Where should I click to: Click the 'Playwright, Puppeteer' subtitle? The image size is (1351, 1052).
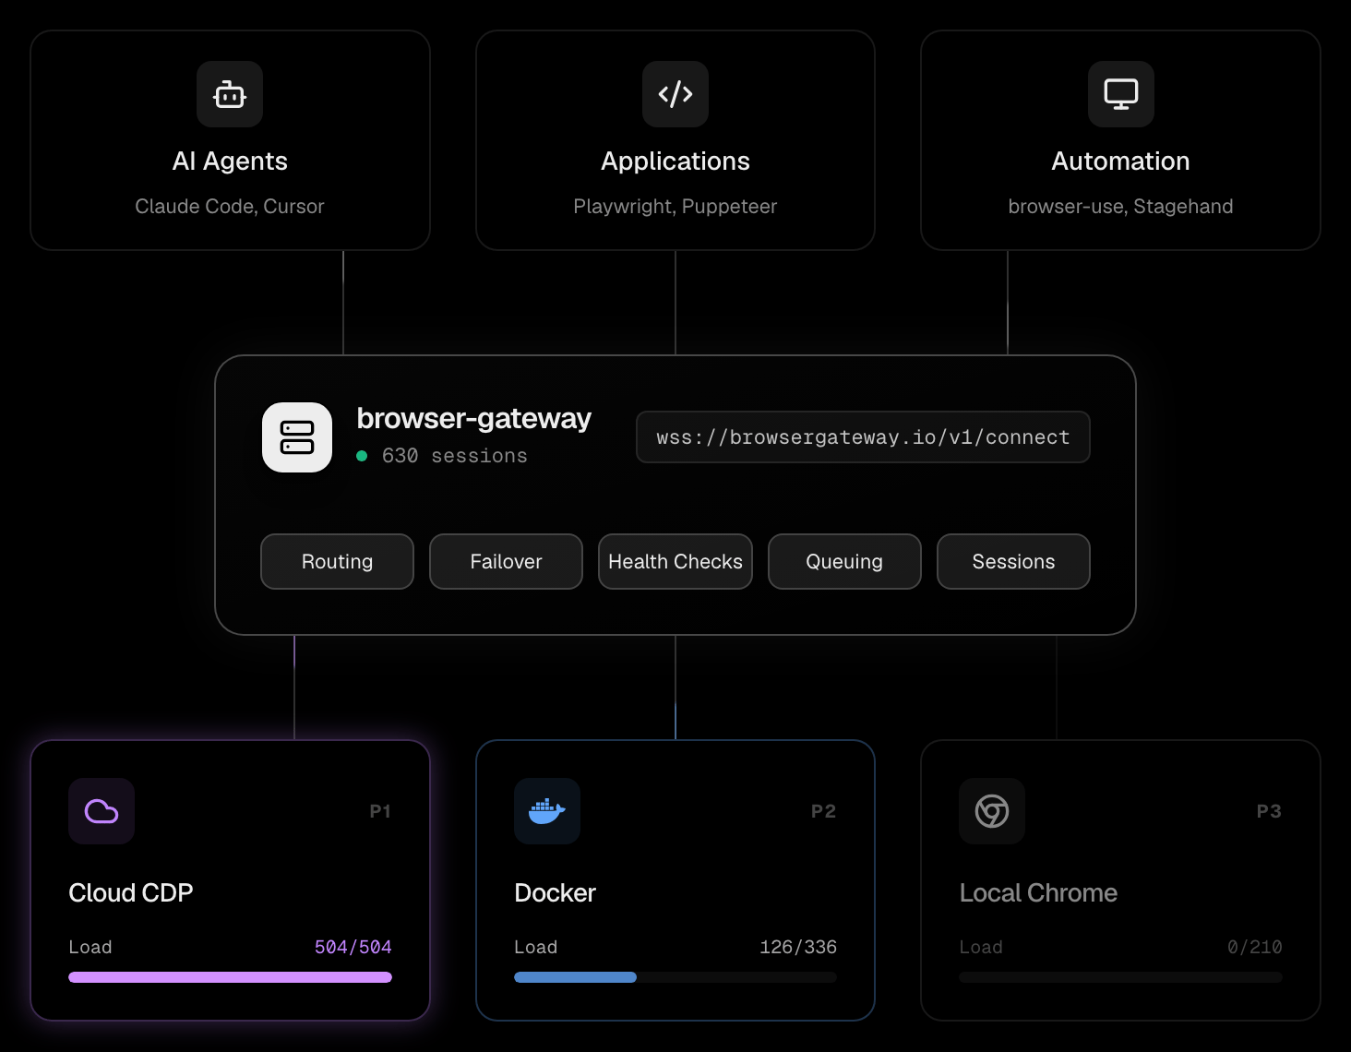675,207
